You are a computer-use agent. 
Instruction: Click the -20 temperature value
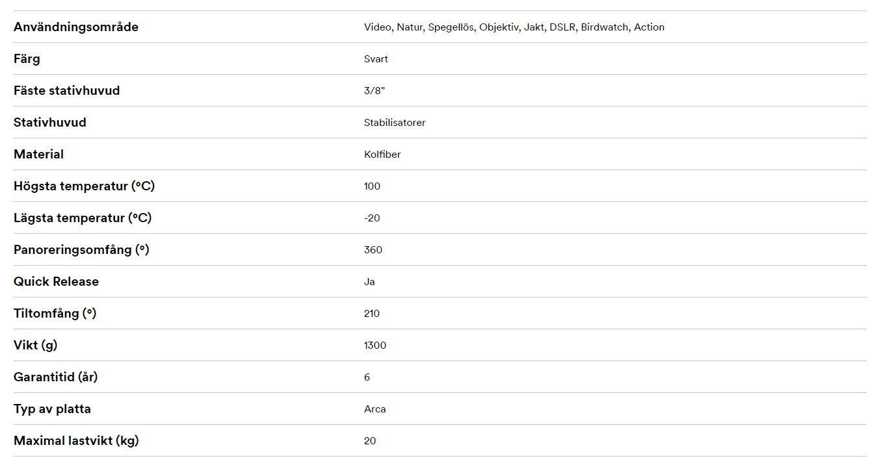(372, 218)
